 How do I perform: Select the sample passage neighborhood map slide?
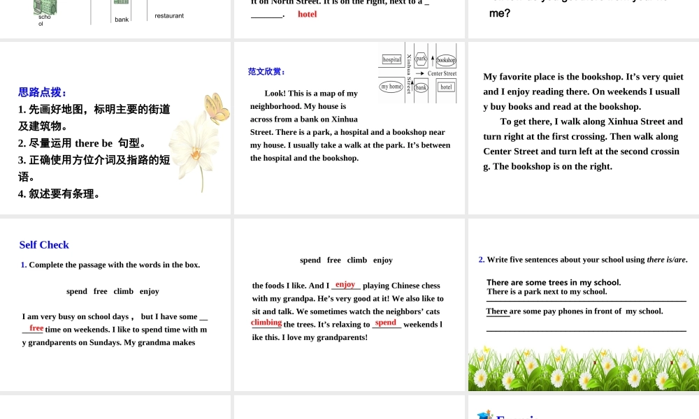349,128
